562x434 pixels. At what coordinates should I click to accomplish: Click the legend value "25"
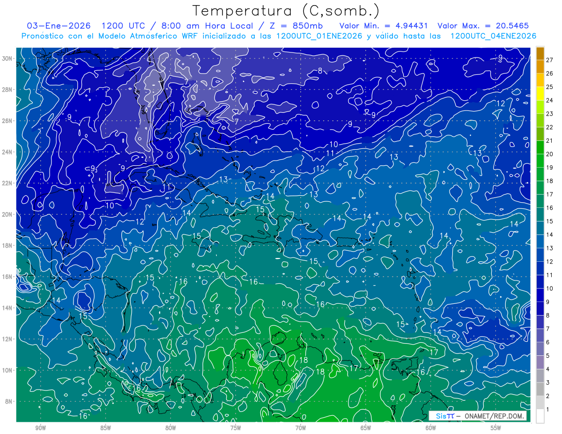click(549, 87)
